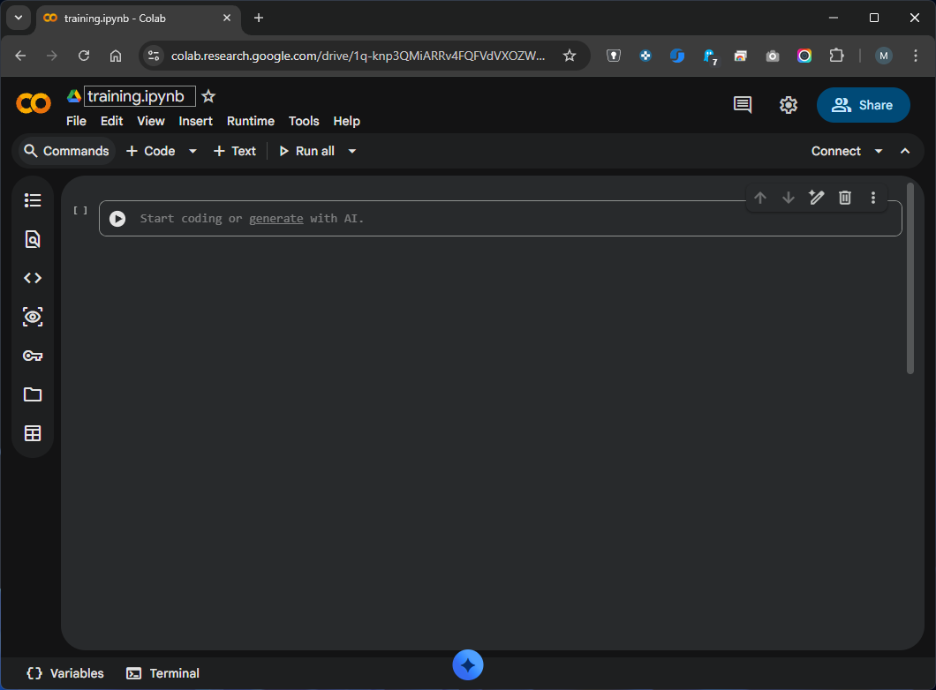The height and width of the screenshot is (690, 936).
Task: Open the Table of contents sidebar icon
Action: 33,200
